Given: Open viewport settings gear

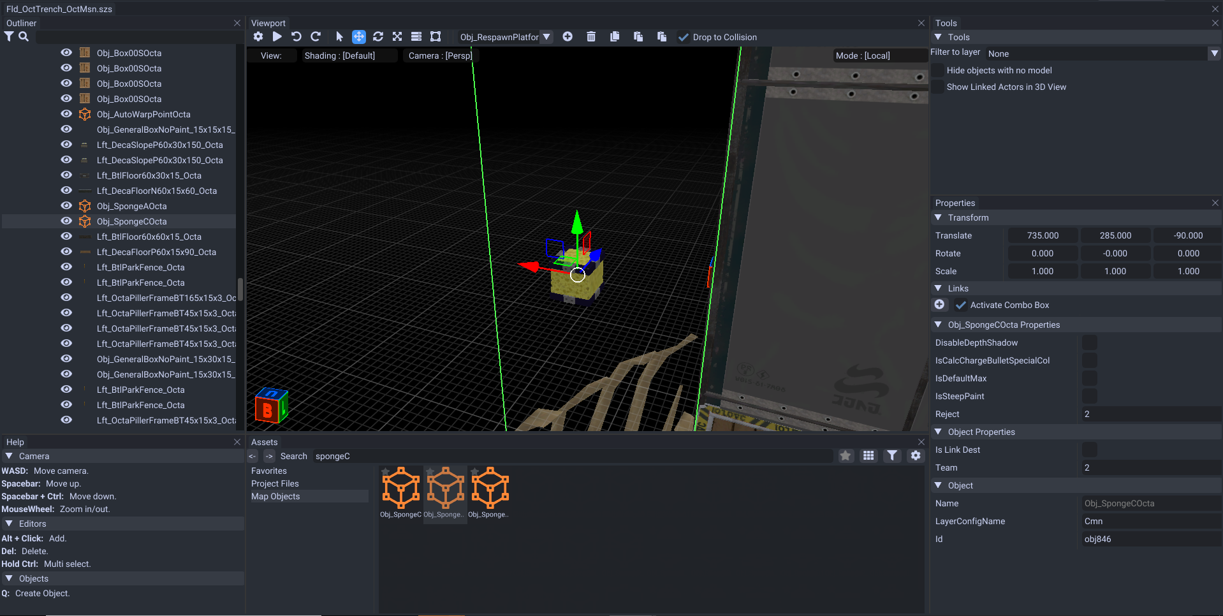Looking at the screenshot, I should (258, 37).
